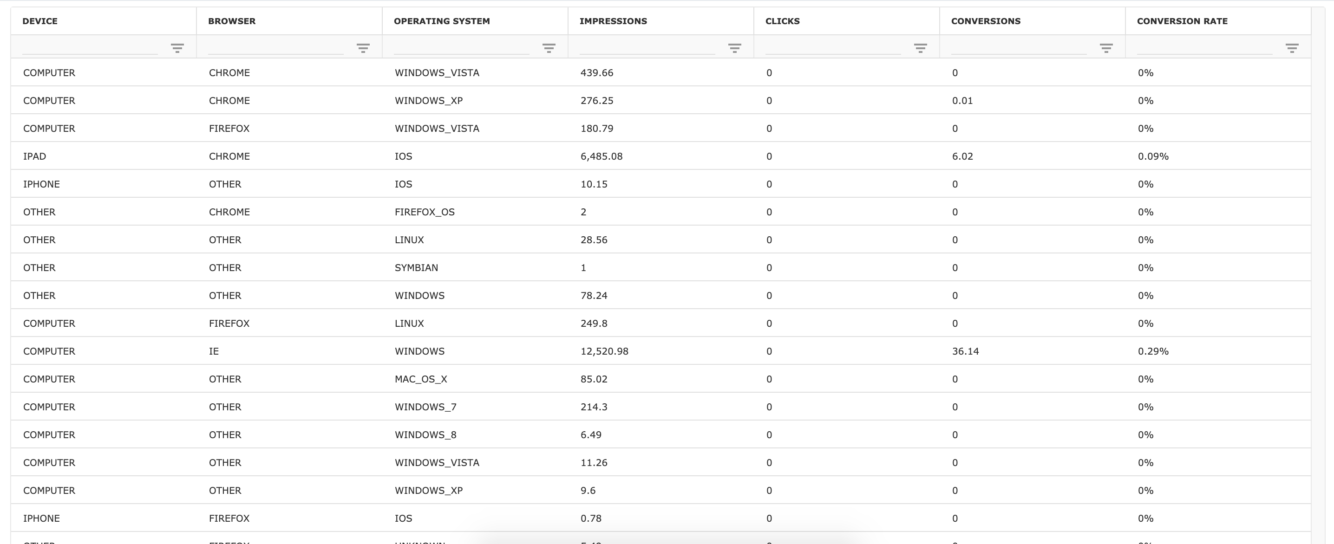Screen dimensions: 1334x544
Task: Click the 12,520.98 impressions cell
Action: [x=604, y=351]
